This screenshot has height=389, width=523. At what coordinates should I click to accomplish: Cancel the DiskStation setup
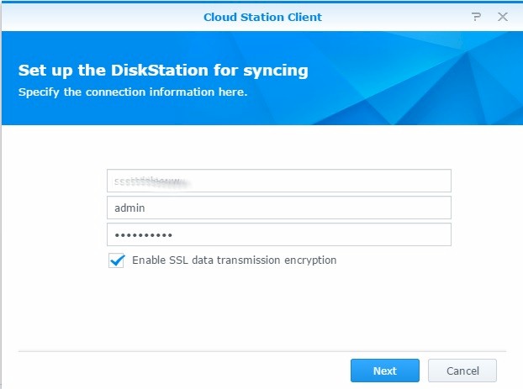(x=462, y=371)
